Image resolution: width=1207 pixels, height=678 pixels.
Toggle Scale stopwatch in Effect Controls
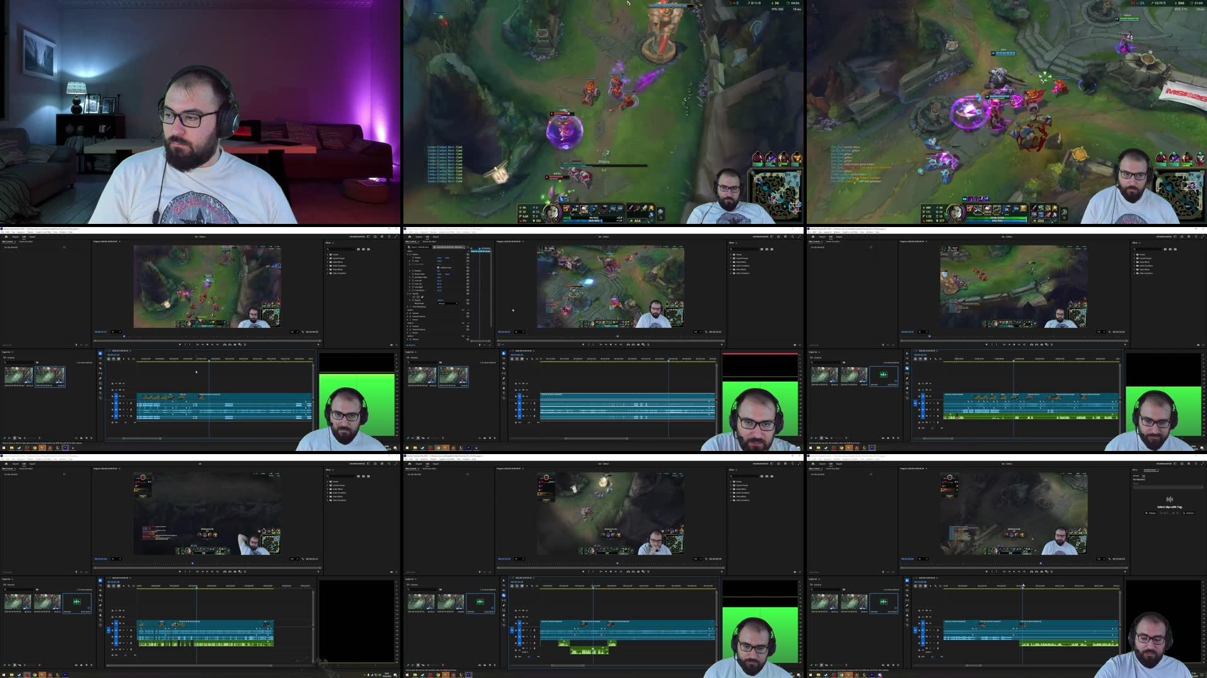point(413,261)
